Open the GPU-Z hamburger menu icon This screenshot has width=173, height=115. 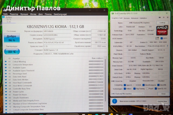point(168,17)
